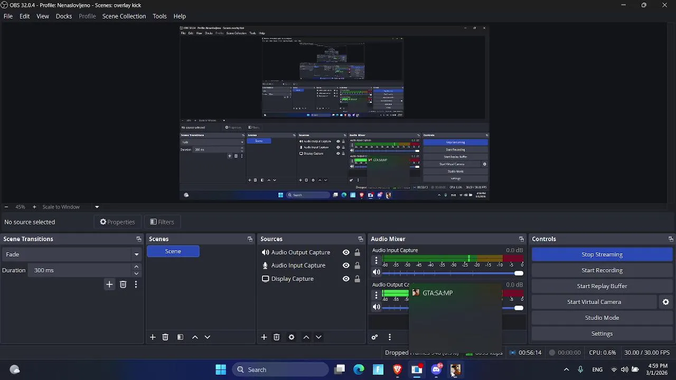Open source Filters button

tap(162, 222)
